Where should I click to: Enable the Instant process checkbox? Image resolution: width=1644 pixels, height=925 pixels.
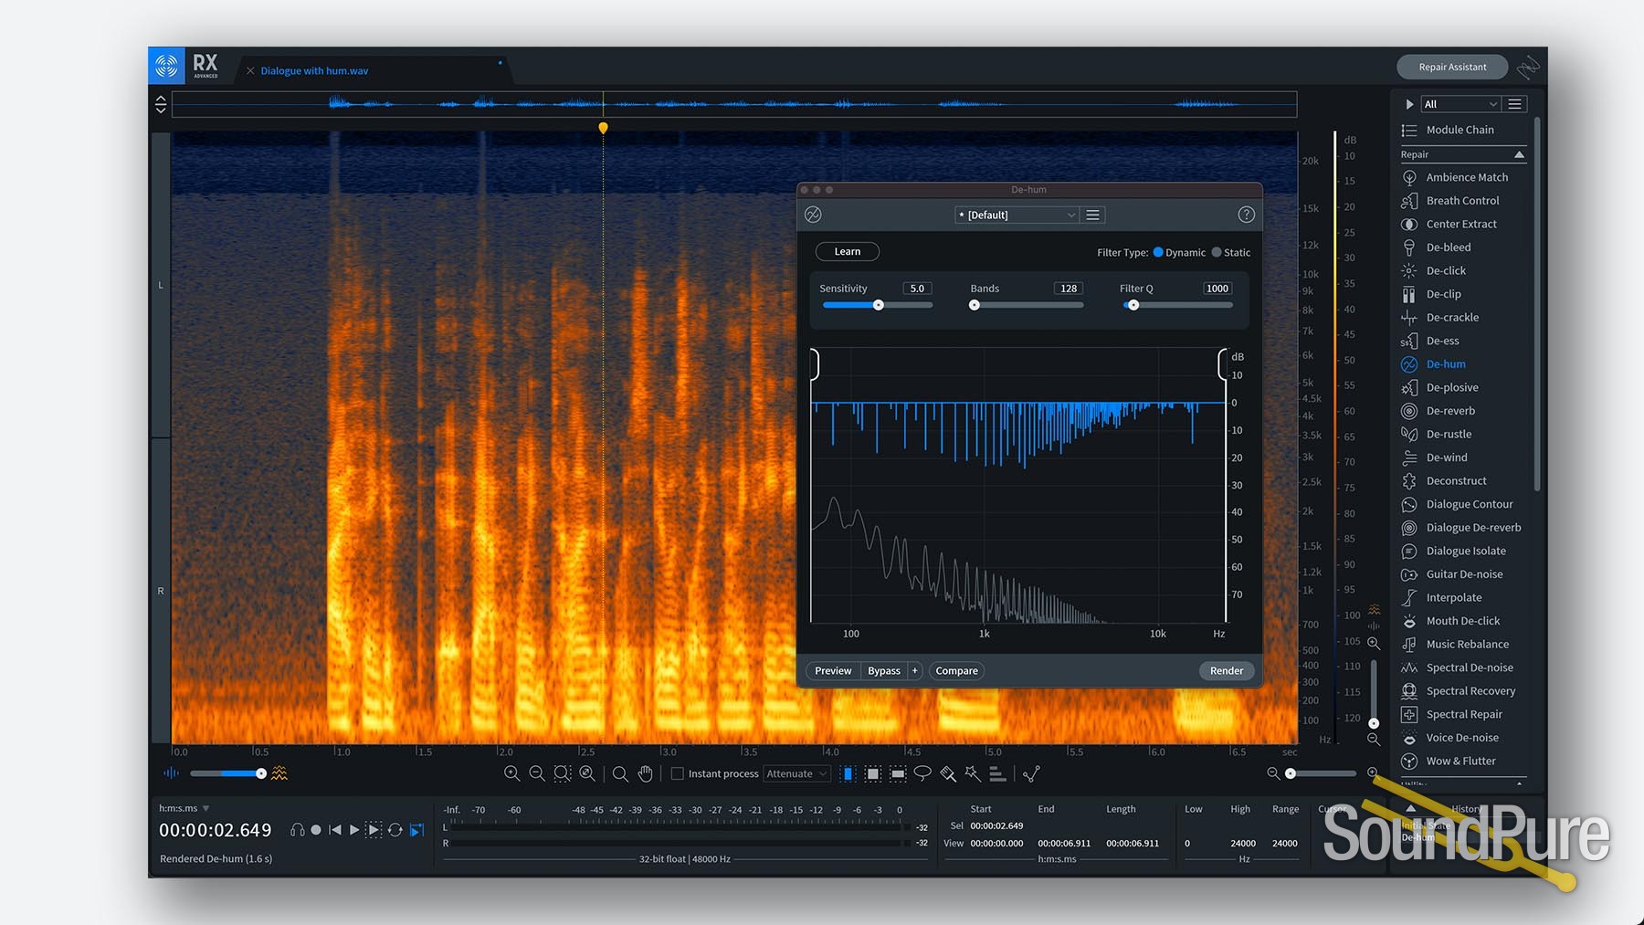coord(678,773)
